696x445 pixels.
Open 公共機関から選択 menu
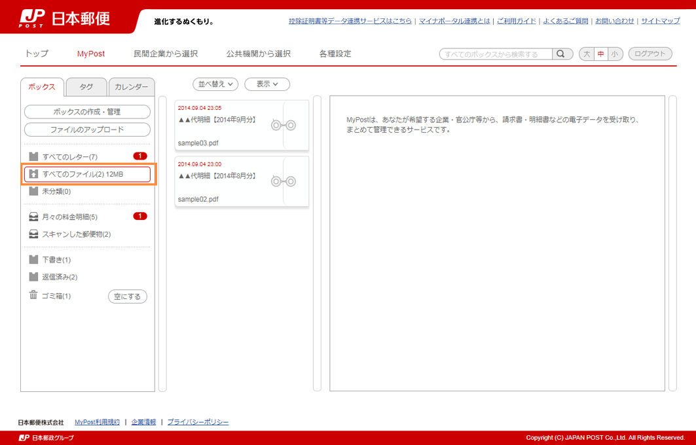click(259, 54)
